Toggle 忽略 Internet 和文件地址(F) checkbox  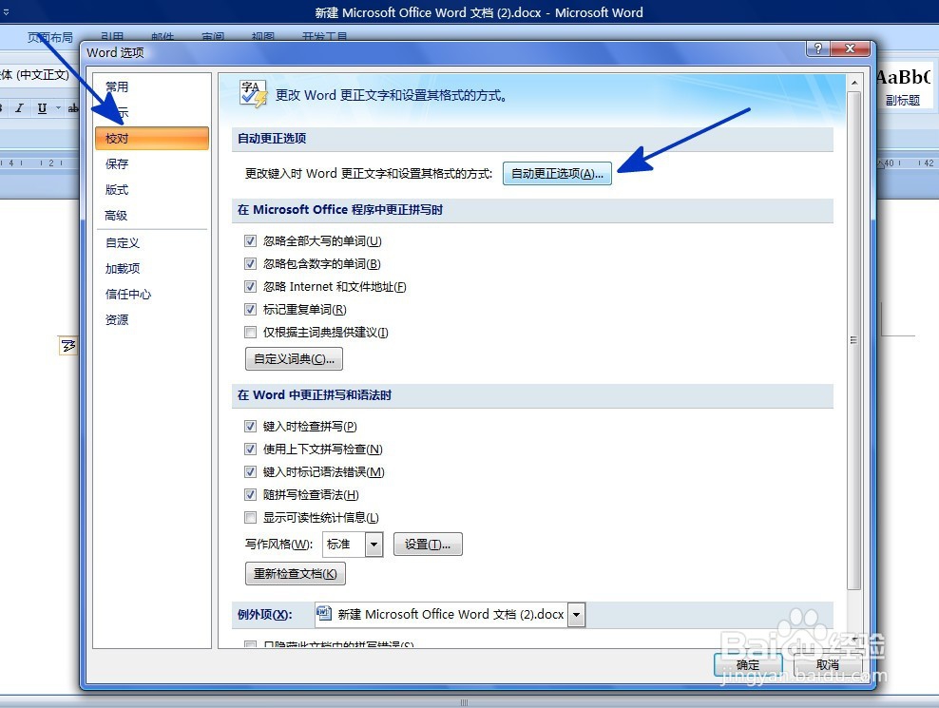[250, 287]
